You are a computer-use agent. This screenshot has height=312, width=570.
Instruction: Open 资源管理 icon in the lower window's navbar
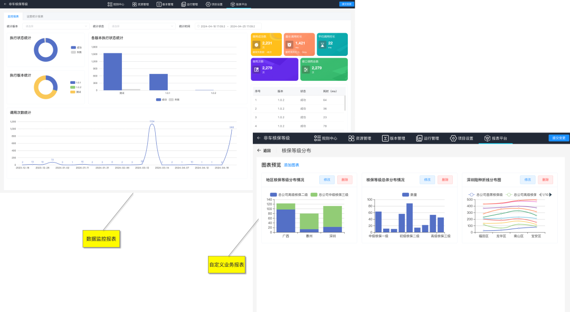click(351, 138)
